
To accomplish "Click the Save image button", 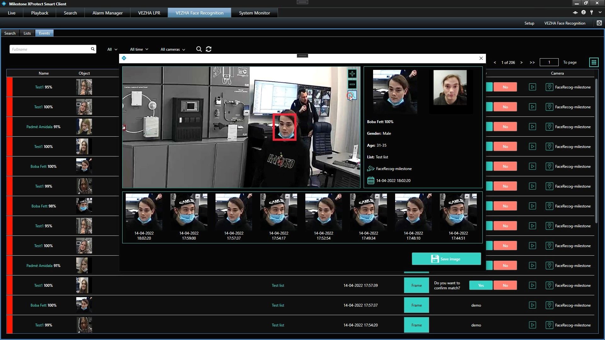I will pyautogui.click(x=446, y=259).
